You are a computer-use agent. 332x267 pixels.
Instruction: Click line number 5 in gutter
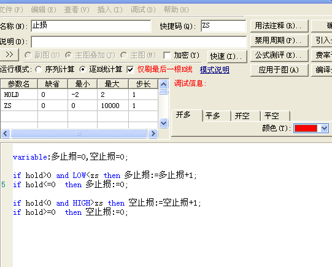coord(4,185)
